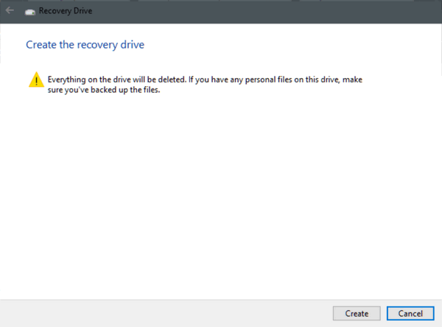The image size is (442, 327).
Task: Click the 'Everything on the drive will be deleted' text
Action: pyautogui.click(x=116, y=80)
